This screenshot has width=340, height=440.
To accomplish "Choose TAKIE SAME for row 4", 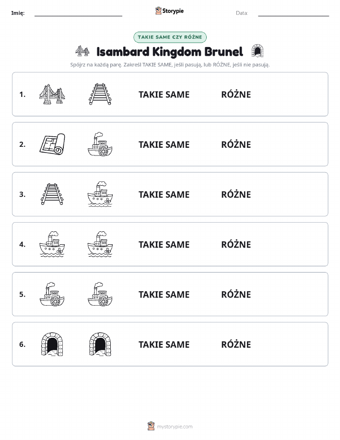I will [164, 244].
